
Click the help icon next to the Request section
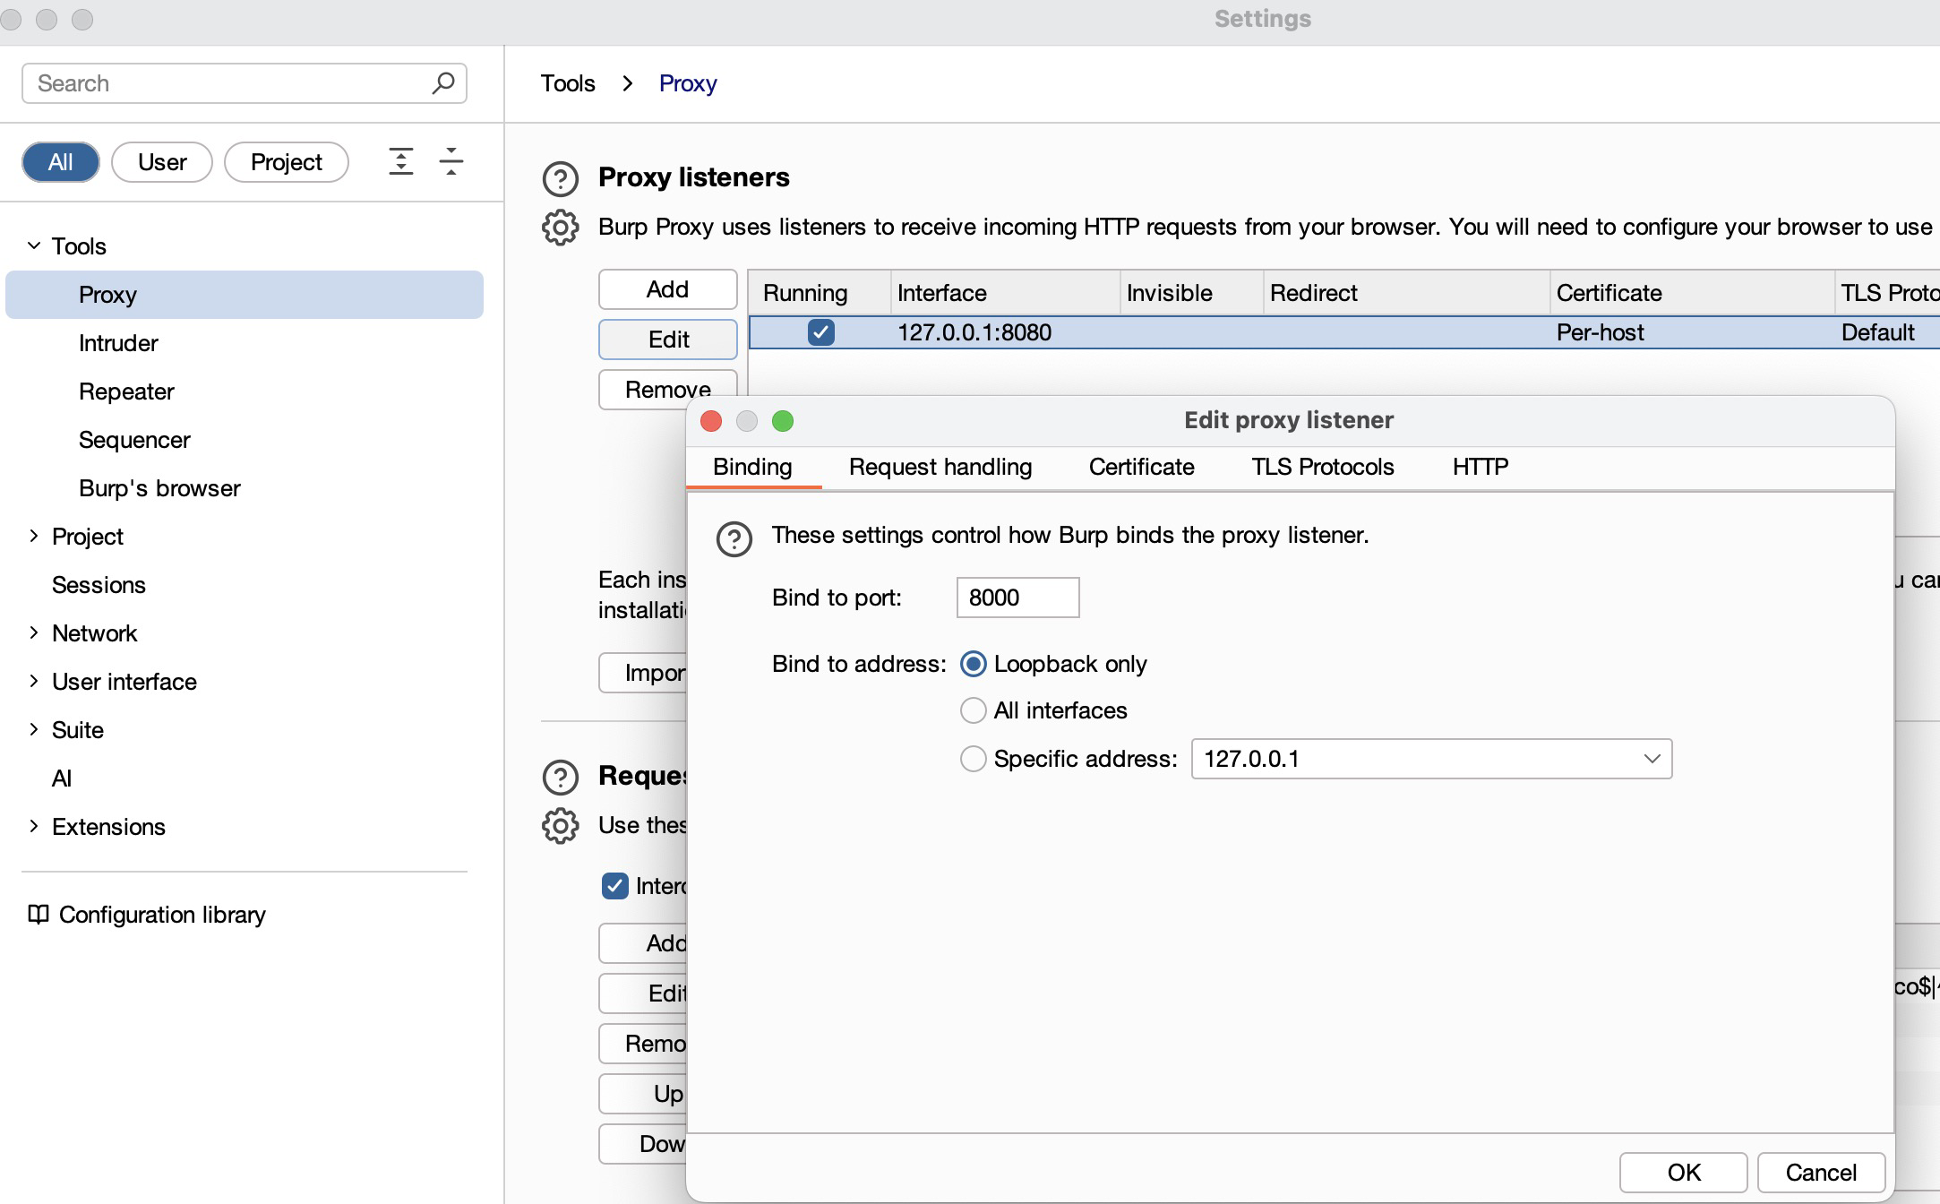(560, 777)
